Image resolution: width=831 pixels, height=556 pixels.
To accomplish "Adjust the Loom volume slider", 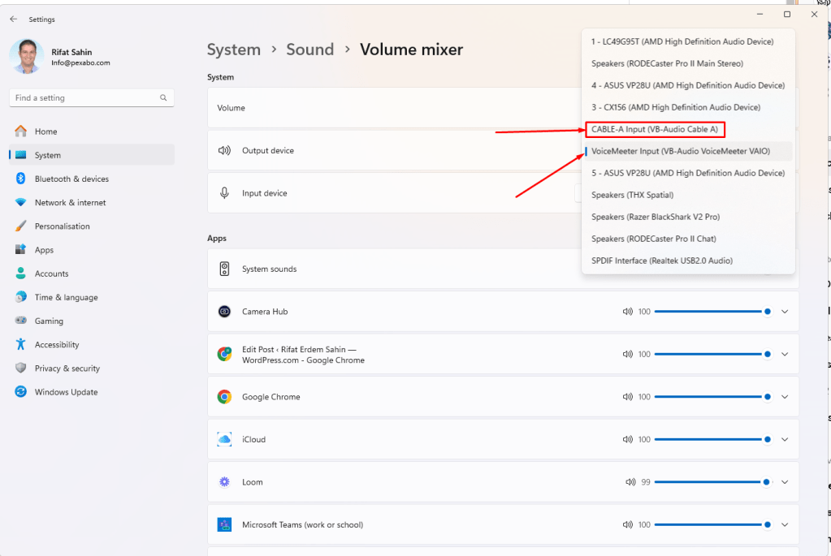I will (712, 482).
